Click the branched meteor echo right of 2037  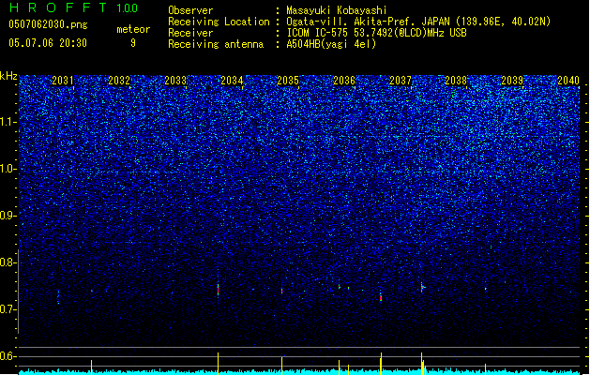pyautogui.click(x=422, y=287)
